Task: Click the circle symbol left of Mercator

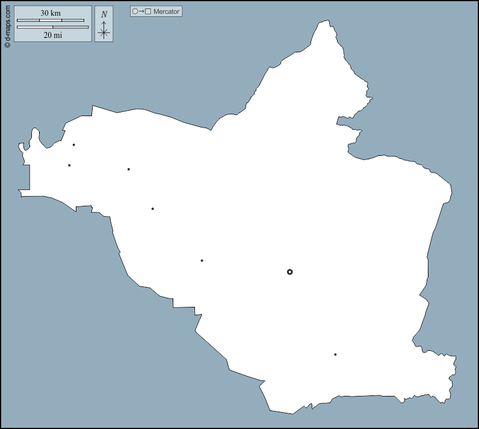Action: click(x=135, y=11)
